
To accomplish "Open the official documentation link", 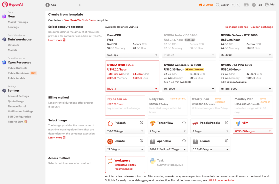I will click(x=221, y=180).
